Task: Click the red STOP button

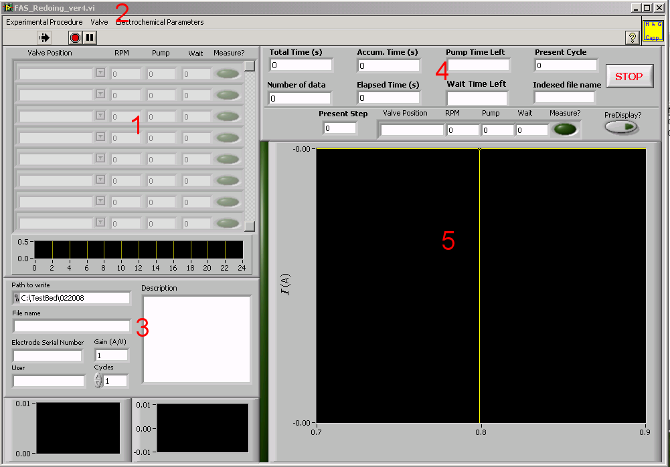Action: pos(629,76)
